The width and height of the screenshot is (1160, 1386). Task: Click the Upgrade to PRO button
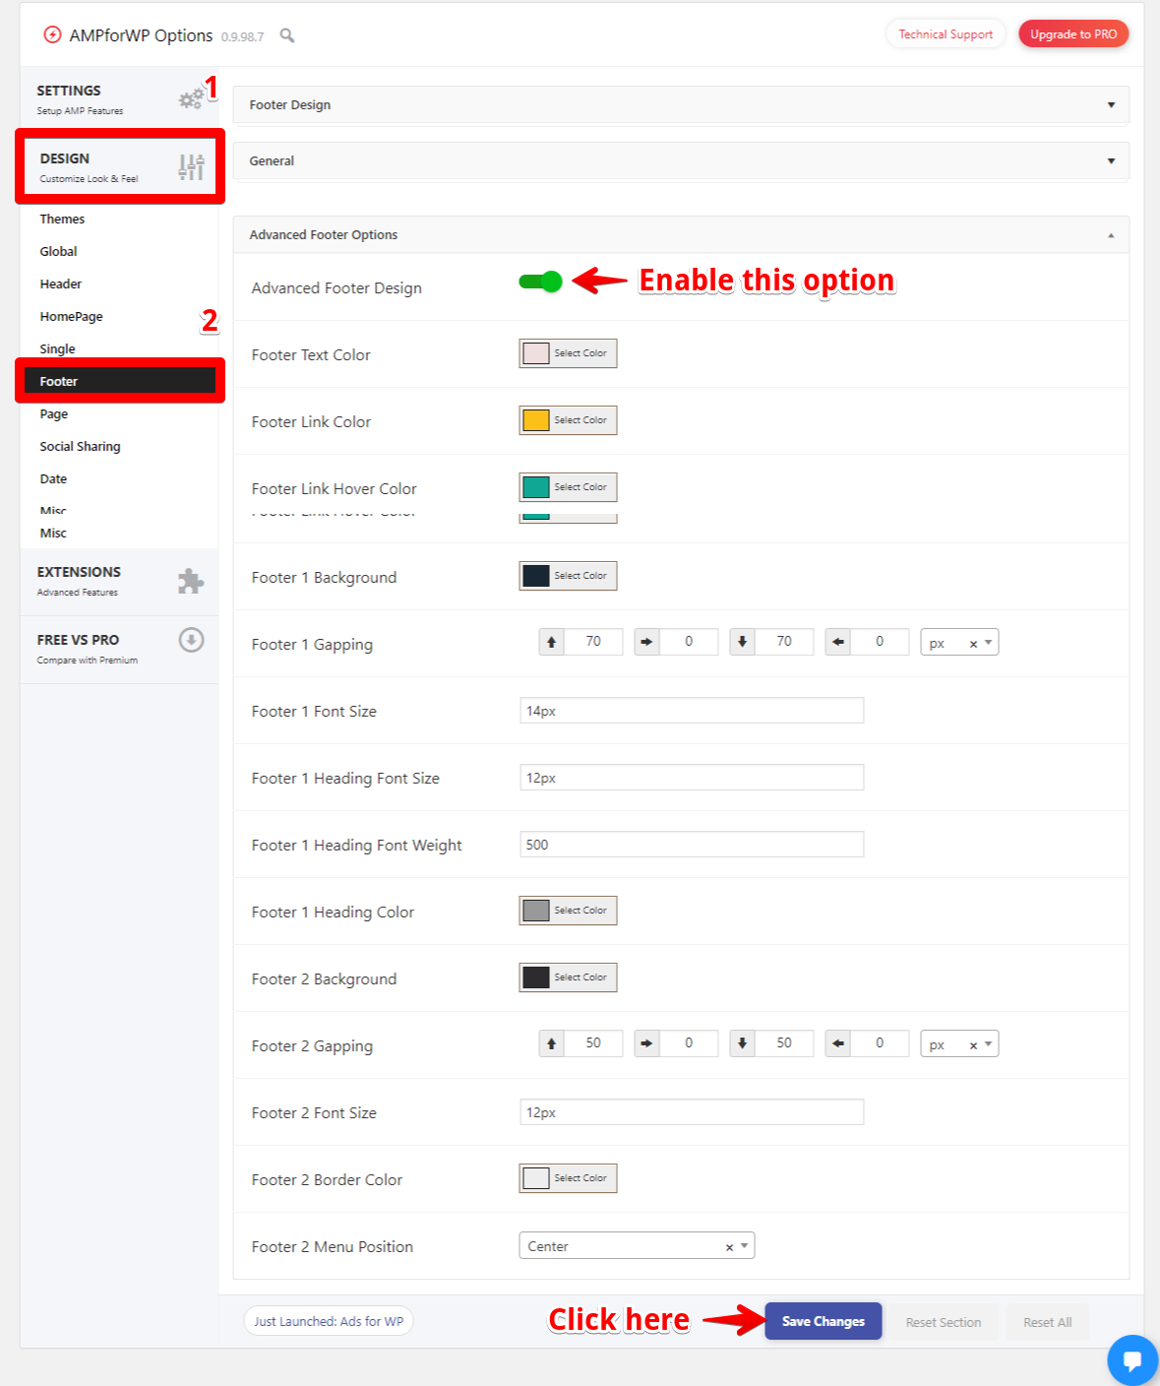(x=1073, y=34)
